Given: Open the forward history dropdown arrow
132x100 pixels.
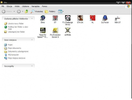Looking at the screenshot, I should (x=23, y=11).
